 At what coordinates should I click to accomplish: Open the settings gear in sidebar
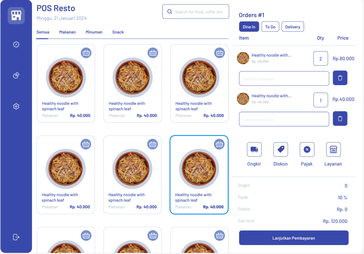point(16,106)
